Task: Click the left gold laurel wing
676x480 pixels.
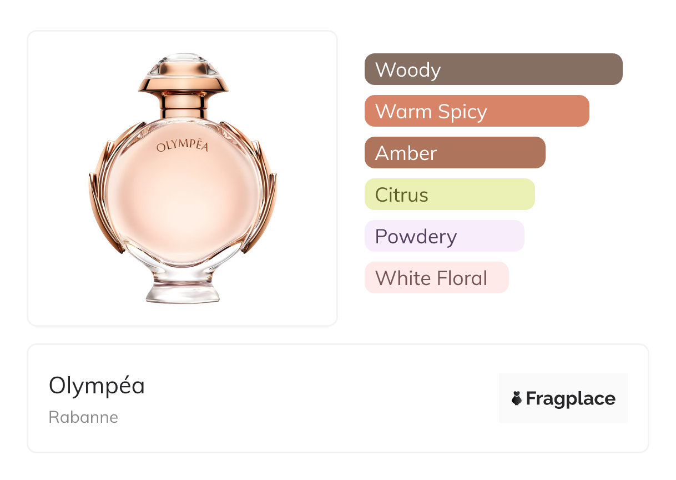Action: pyautogui.click(x=99, y=189)
